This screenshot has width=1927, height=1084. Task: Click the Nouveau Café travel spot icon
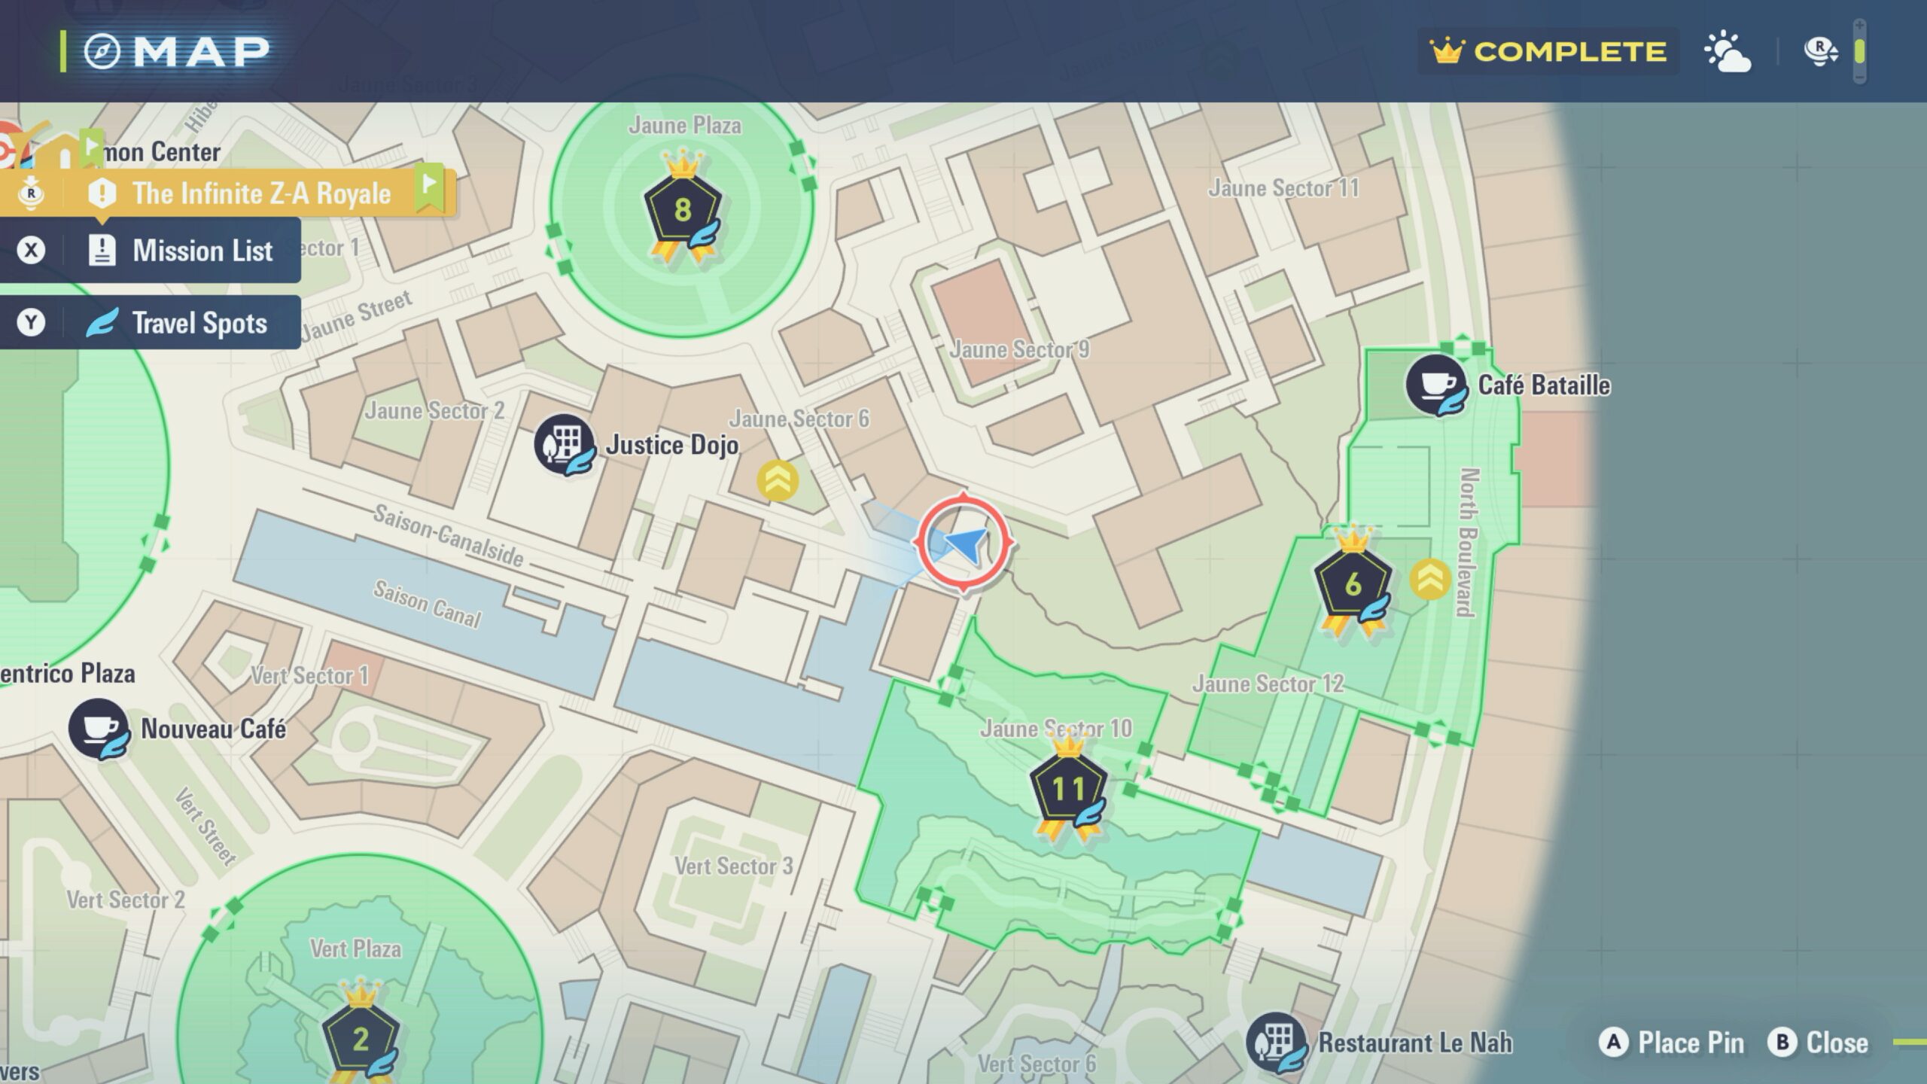click(99, 729)
